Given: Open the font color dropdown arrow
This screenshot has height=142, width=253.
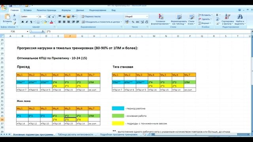Looking at the screenshot, I should [55, 22].
